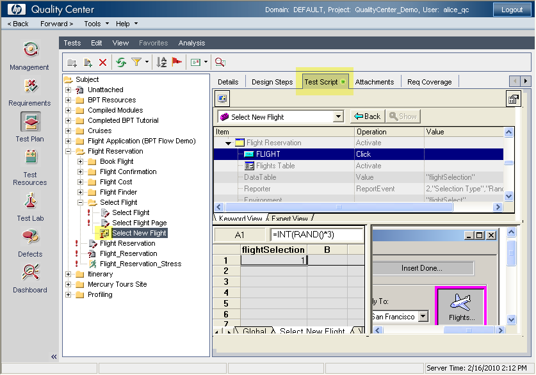Viewport: 536px width, 375px height.
Task: Switch to the Design Steps tab
Action: point(272,82)
